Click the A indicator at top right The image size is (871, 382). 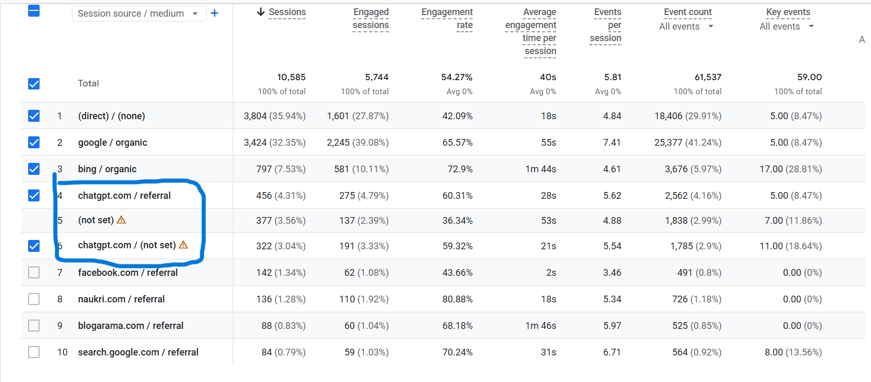tap(862, 40)
